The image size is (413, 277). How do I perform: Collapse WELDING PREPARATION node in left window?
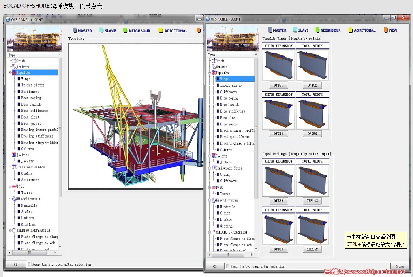(x=10, y=230)
